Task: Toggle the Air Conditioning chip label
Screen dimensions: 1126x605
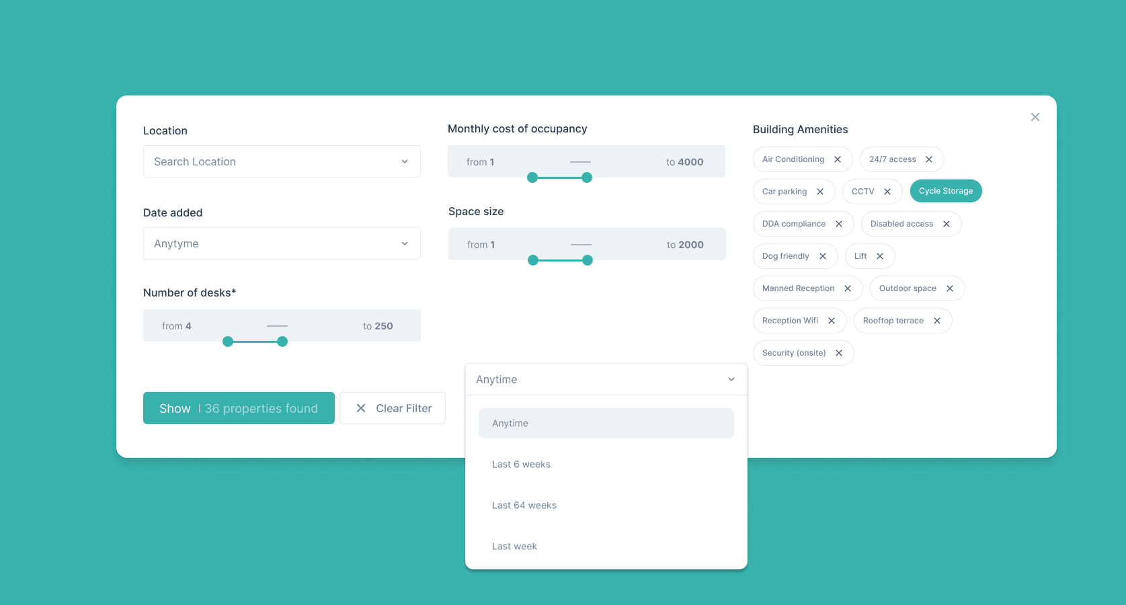Action: point(793,159)
